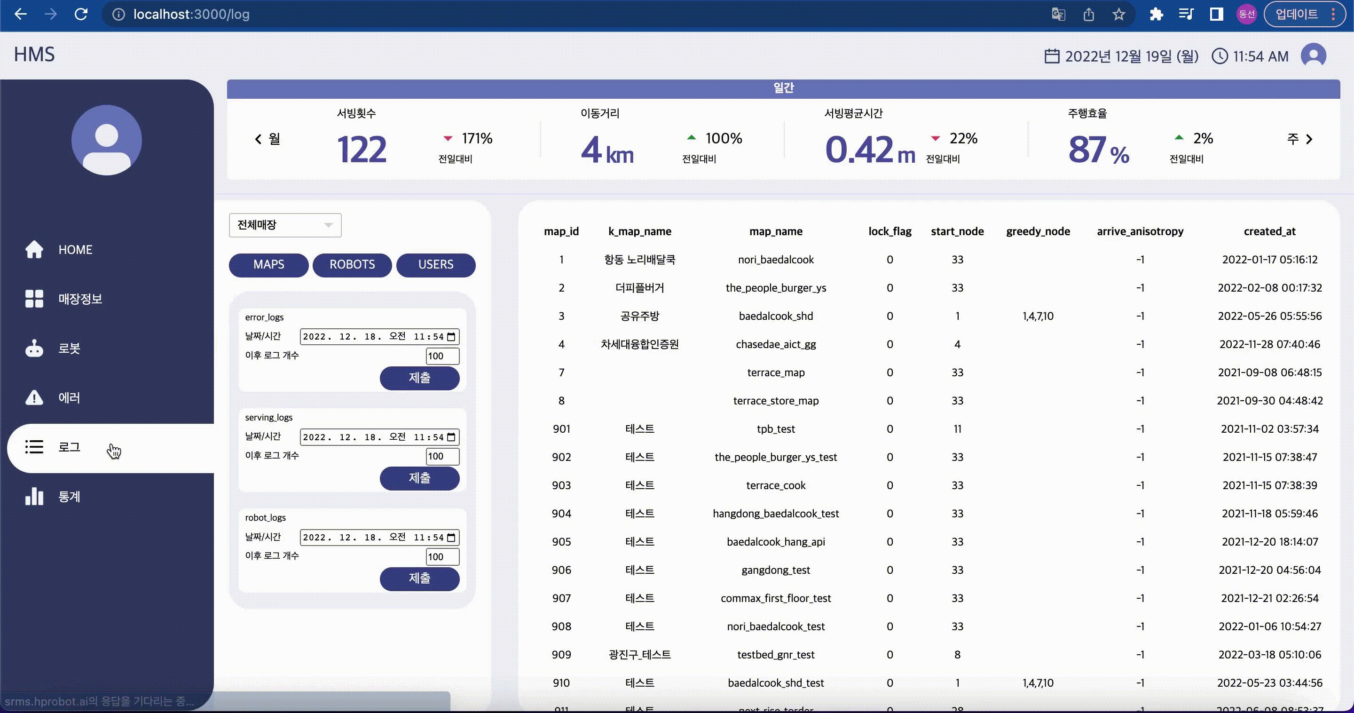The image size is (1354, 713).
Task: Open the 에러 warning triangle icon
Action: (34, 397)
